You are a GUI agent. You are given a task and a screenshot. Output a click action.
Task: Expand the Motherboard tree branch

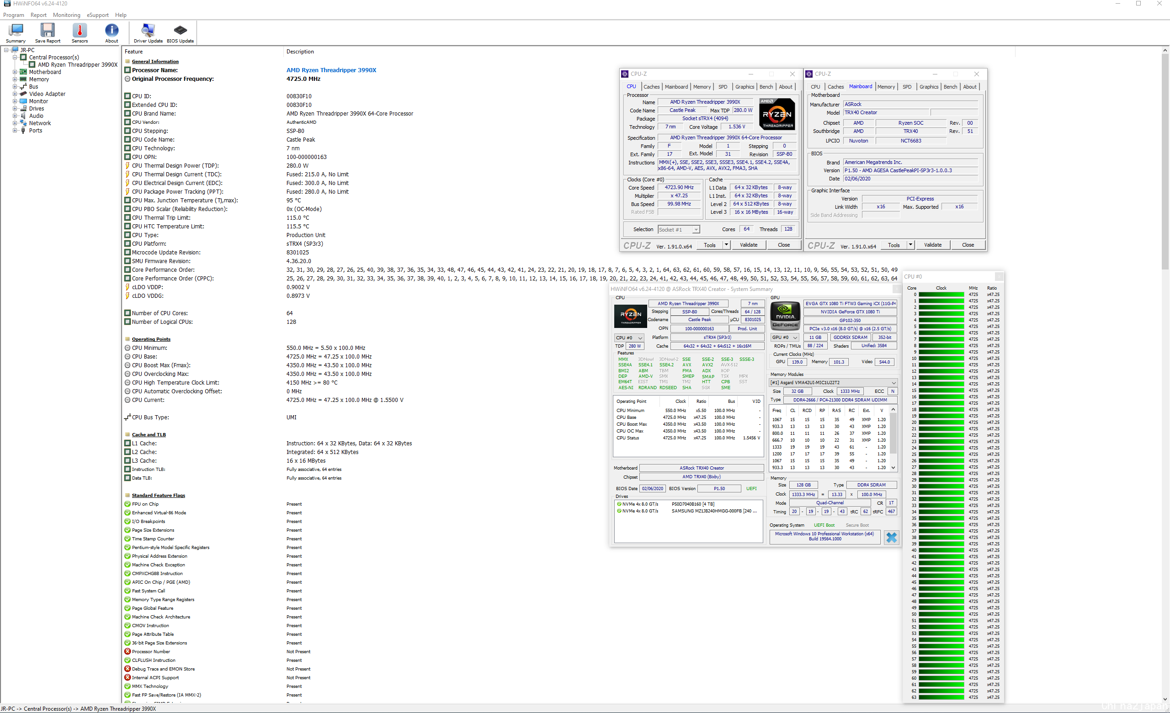click(15, 72)
